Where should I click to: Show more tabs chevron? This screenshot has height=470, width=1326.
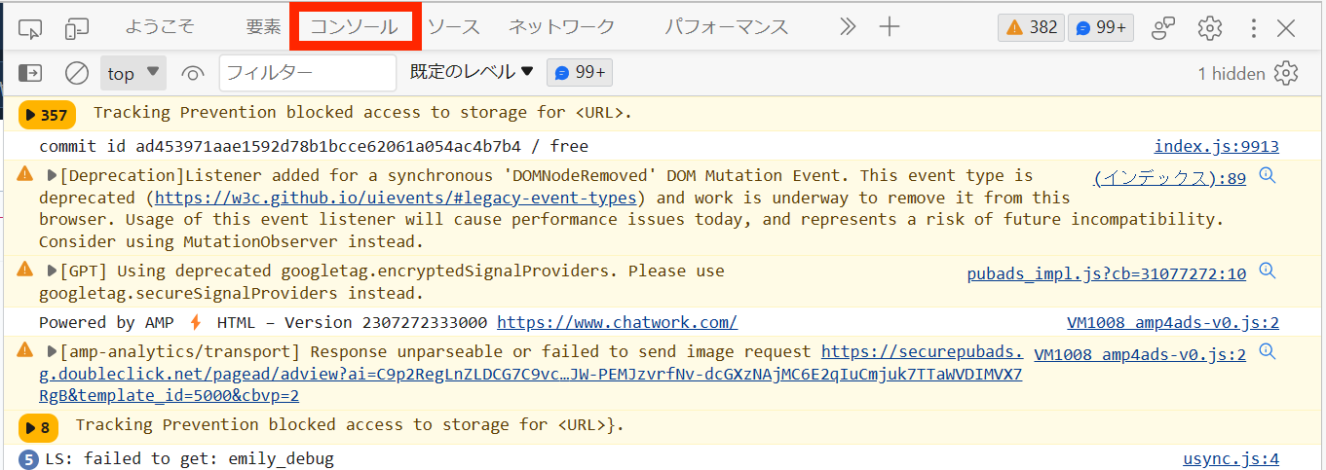pyautogui.click(x=848, y=27)
